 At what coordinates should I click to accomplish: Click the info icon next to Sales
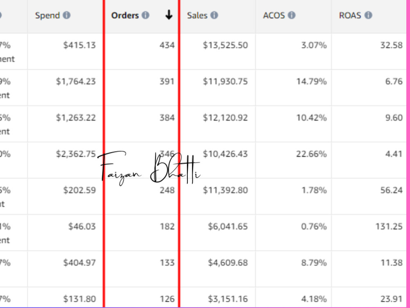point(214,15)
